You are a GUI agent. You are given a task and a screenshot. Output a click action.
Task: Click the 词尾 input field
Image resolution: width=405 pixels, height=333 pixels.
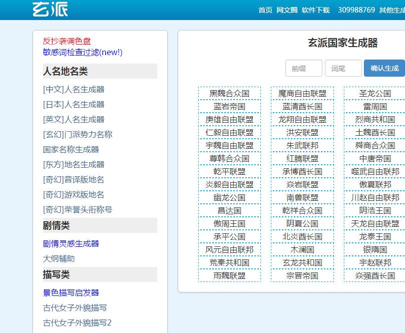pyautogui.click(x=343, y=68)
